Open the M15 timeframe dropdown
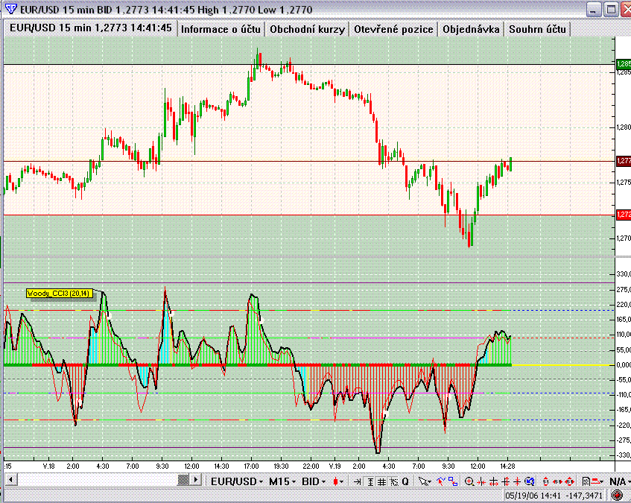Screen dimensions: 631x503 point(282,481)
